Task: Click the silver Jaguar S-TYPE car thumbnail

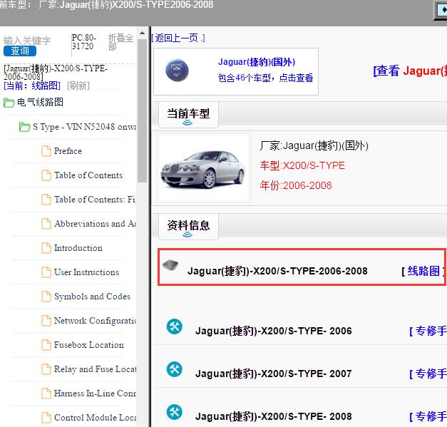Action: tap(203, 168)
